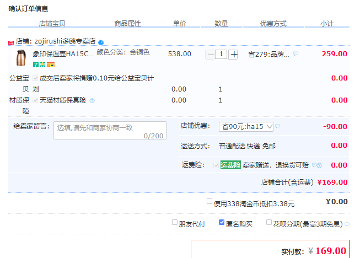Click bubble icon after 退换货可赔
Image resolution: width=360 pixels, height=258 pixels.
(314, 165)
